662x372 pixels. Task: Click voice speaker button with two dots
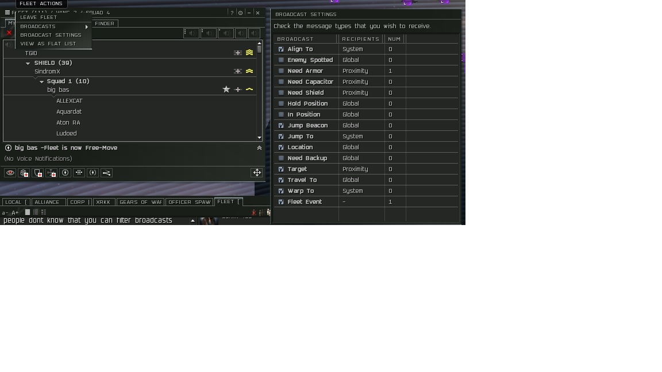coord(209,33)
